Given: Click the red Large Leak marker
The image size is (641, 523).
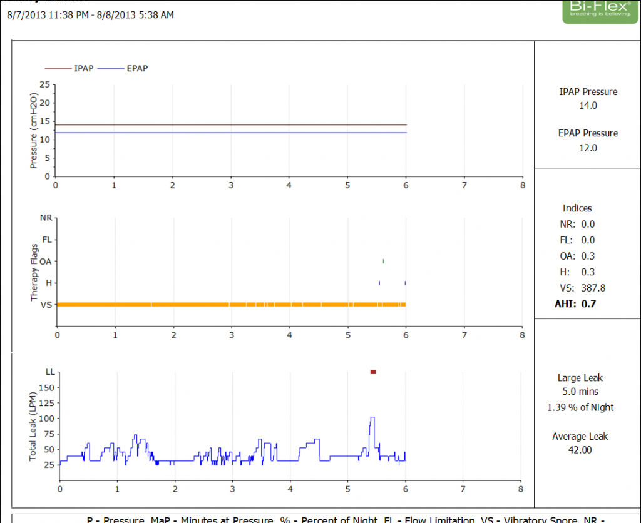Looking at the screenshot, I should point(373,372).
